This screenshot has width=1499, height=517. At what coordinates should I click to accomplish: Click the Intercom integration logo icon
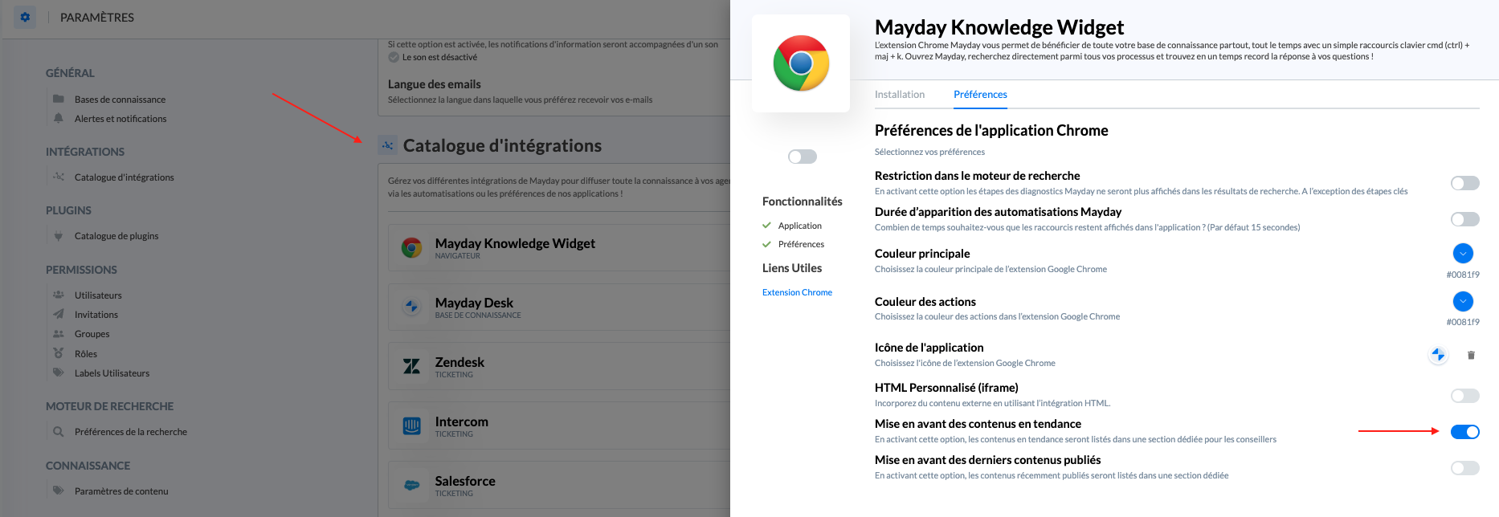click(x=411, y=425)
